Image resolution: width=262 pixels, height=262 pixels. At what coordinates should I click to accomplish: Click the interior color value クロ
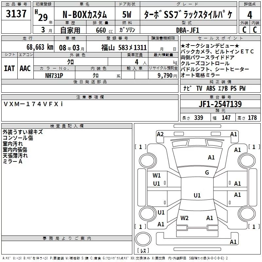point(96,76)
